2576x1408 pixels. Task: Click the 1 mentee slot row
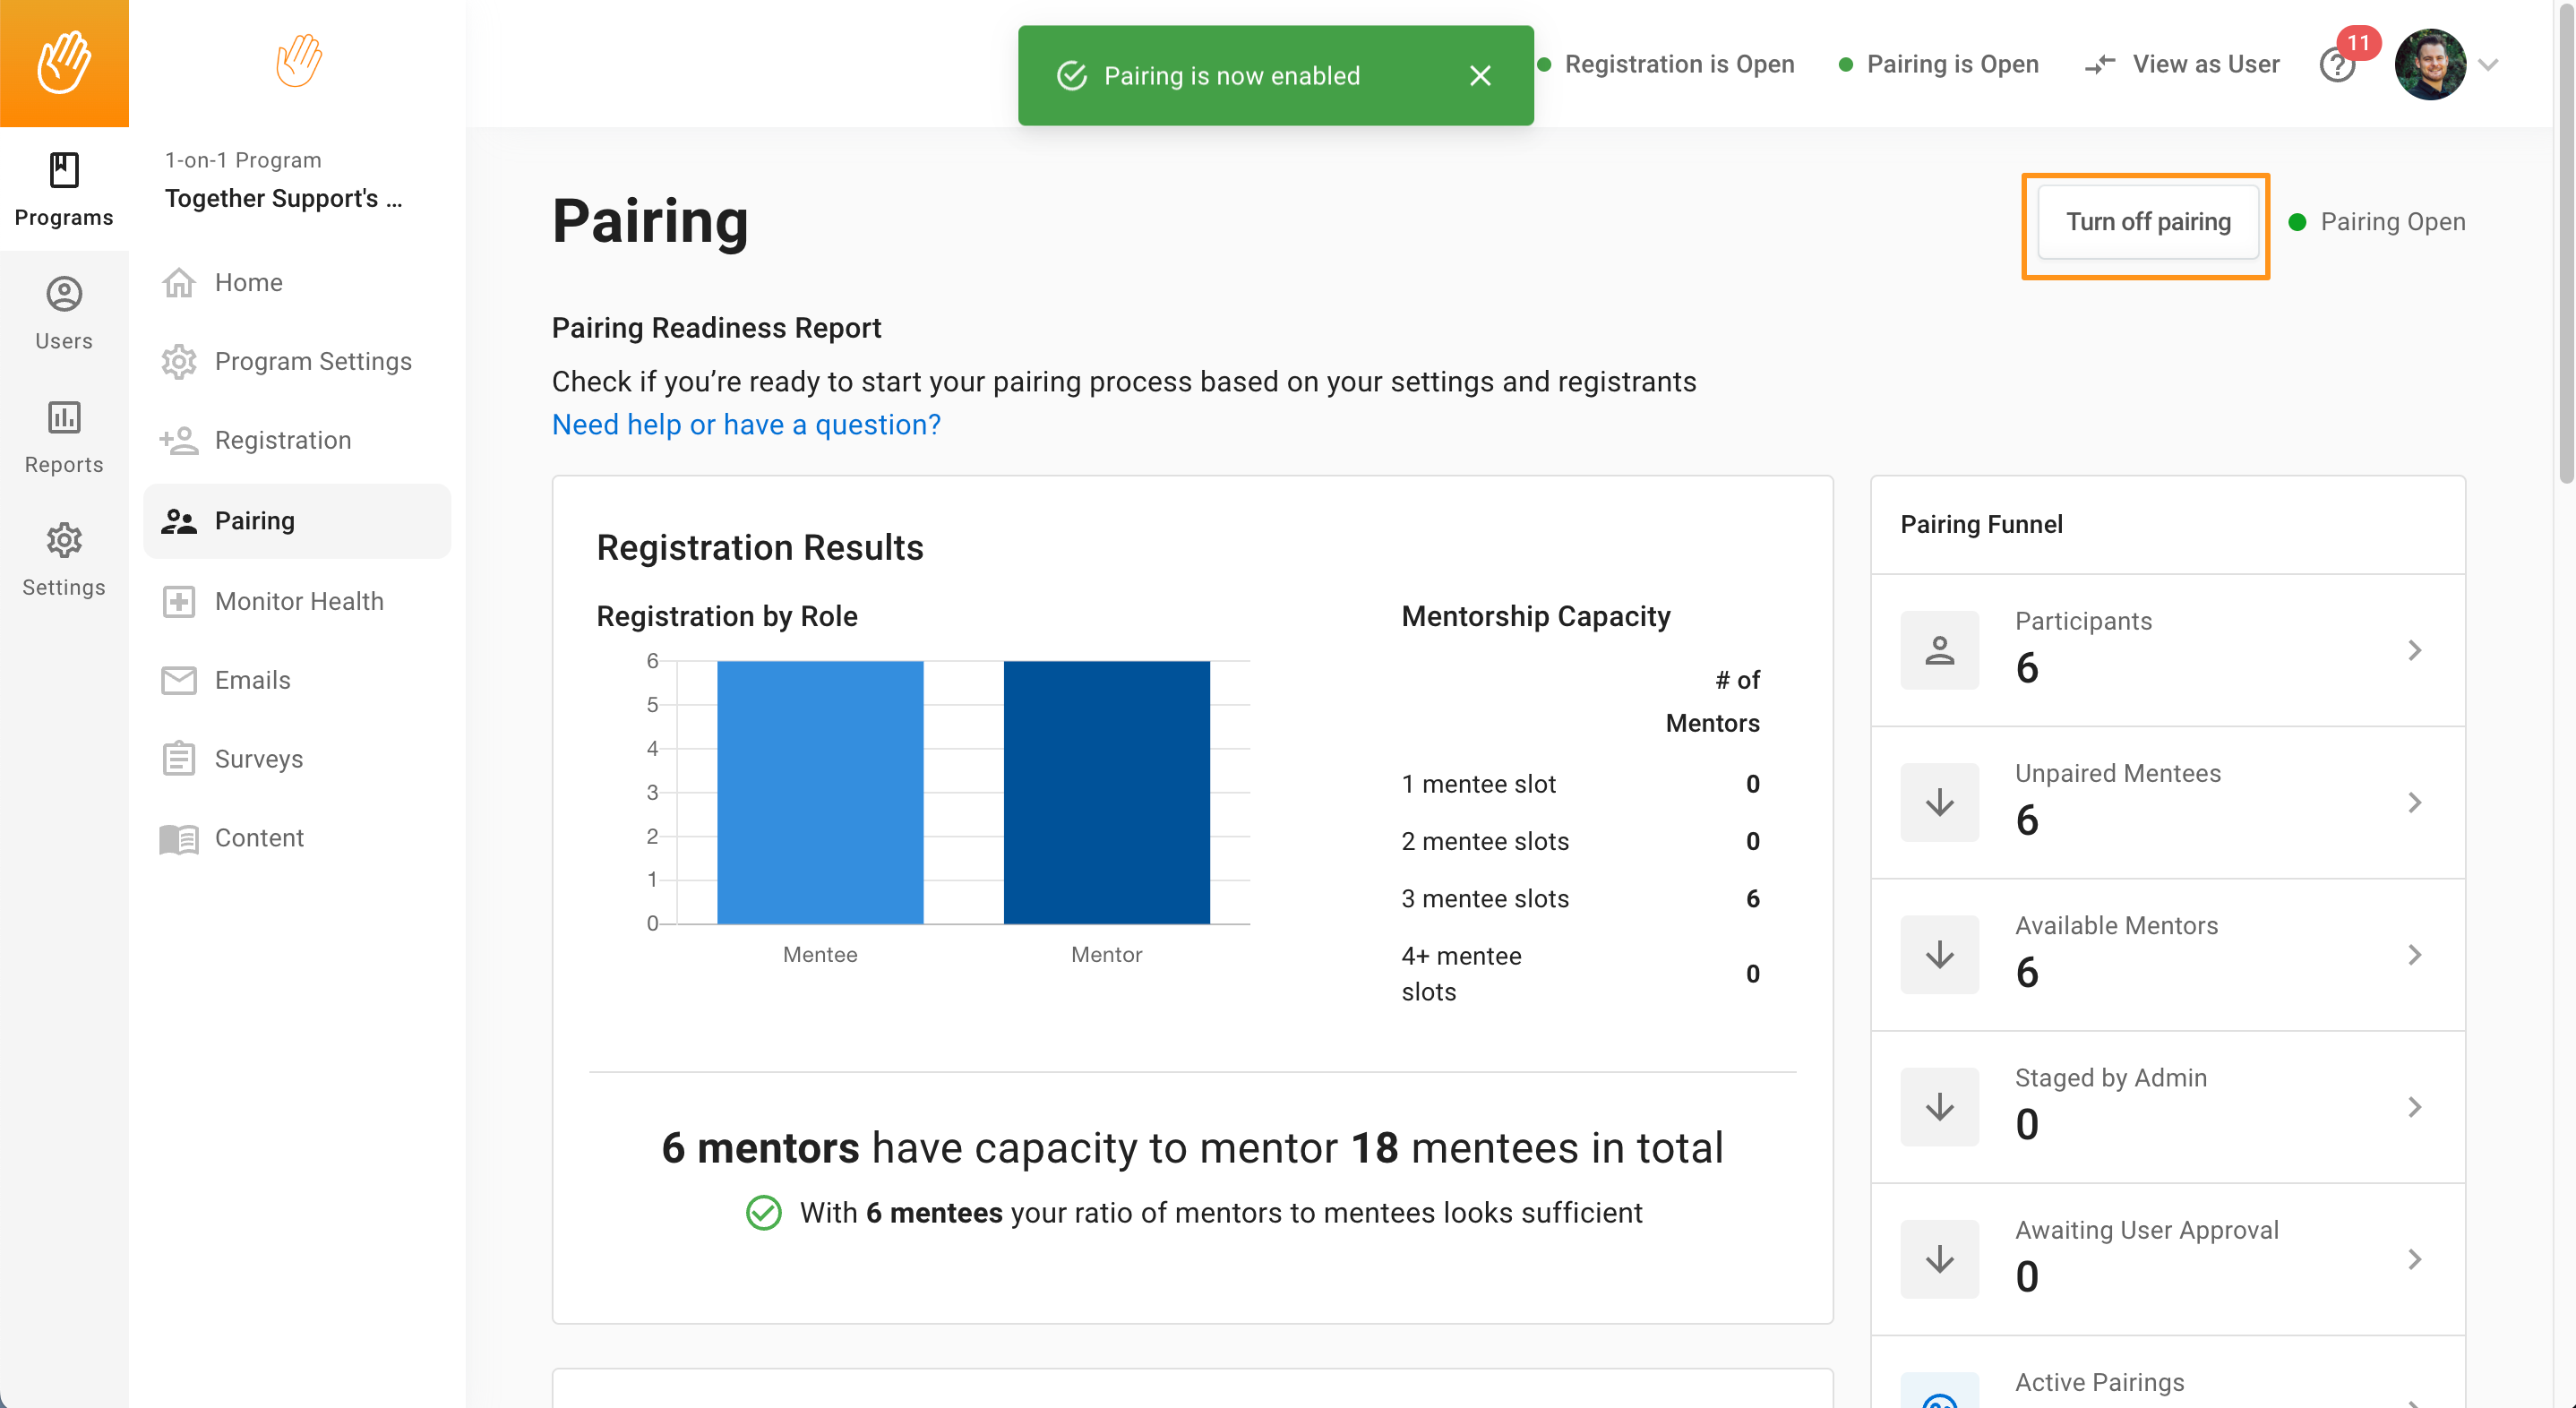(x=1580, y=784)
